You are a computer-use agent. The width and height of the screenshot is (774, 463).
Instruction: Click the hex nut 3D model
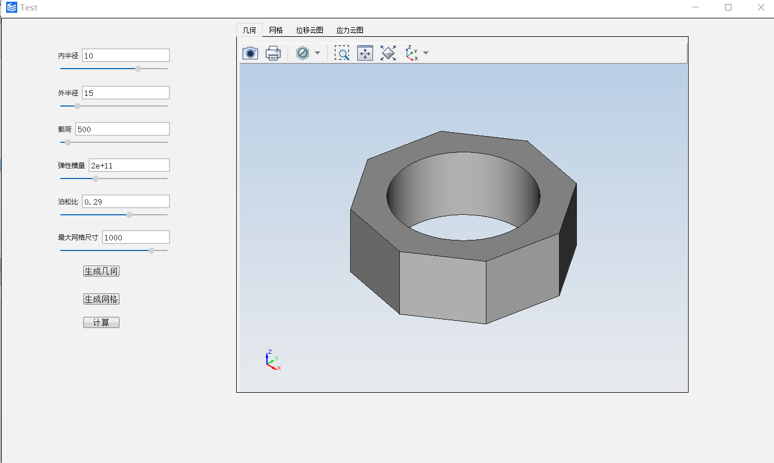pos(464,228)
